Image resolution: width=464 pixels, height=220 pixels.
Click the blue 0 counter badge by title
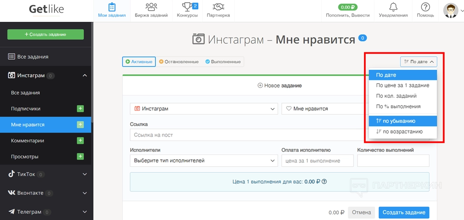point(362,38)
